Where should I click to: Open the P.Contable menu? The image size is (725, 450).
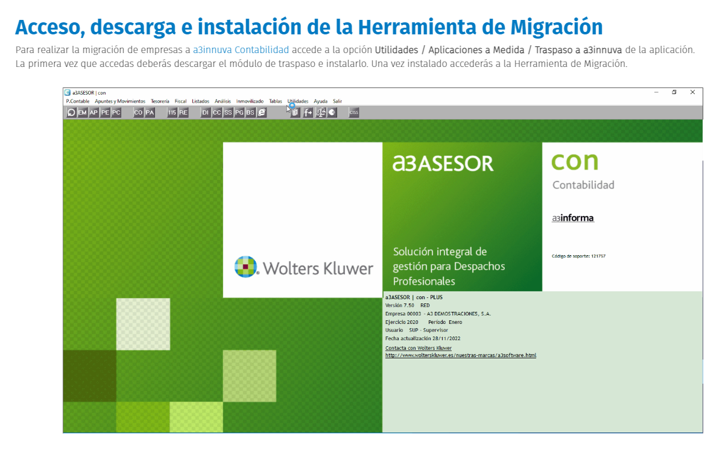[77, 101]
